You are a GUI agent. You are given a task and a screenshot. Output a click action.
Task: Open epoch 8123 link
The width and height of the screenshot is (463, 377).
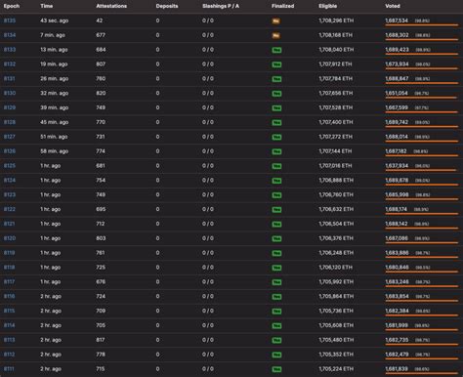pyautogui.click(x=10, y=194)
